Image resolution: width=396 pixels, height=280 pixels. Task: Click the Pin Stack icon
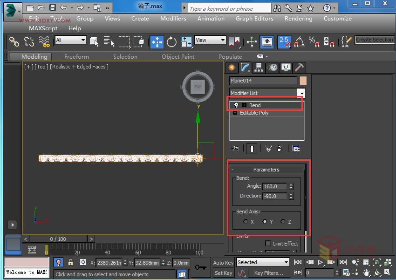(235, 148)
